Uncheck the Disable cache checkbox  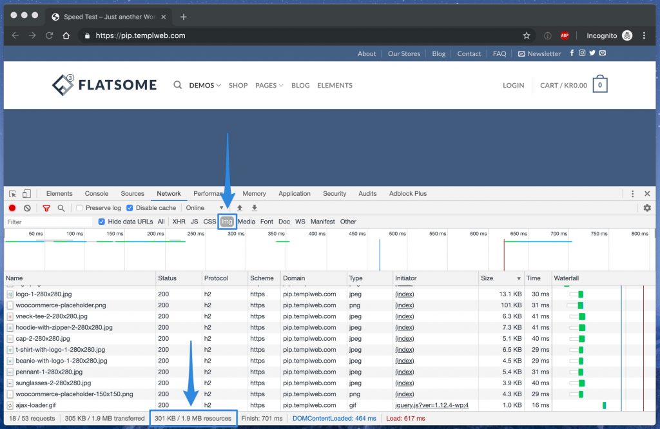pos(130,208)
